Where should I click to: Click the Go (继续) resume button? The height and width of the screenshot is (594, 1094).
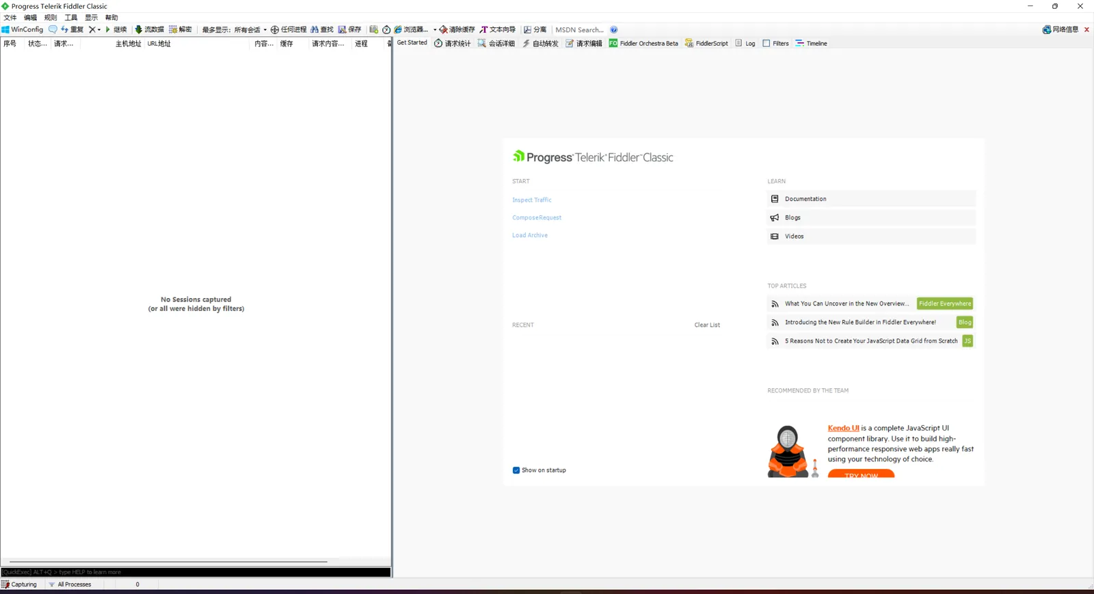pos(116,29)
